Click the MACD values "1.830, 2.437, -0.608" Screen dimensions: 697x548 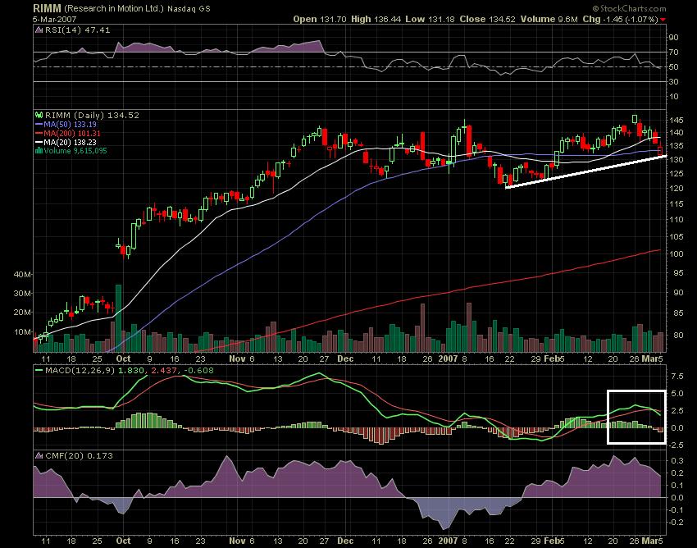tap(166, 370)
